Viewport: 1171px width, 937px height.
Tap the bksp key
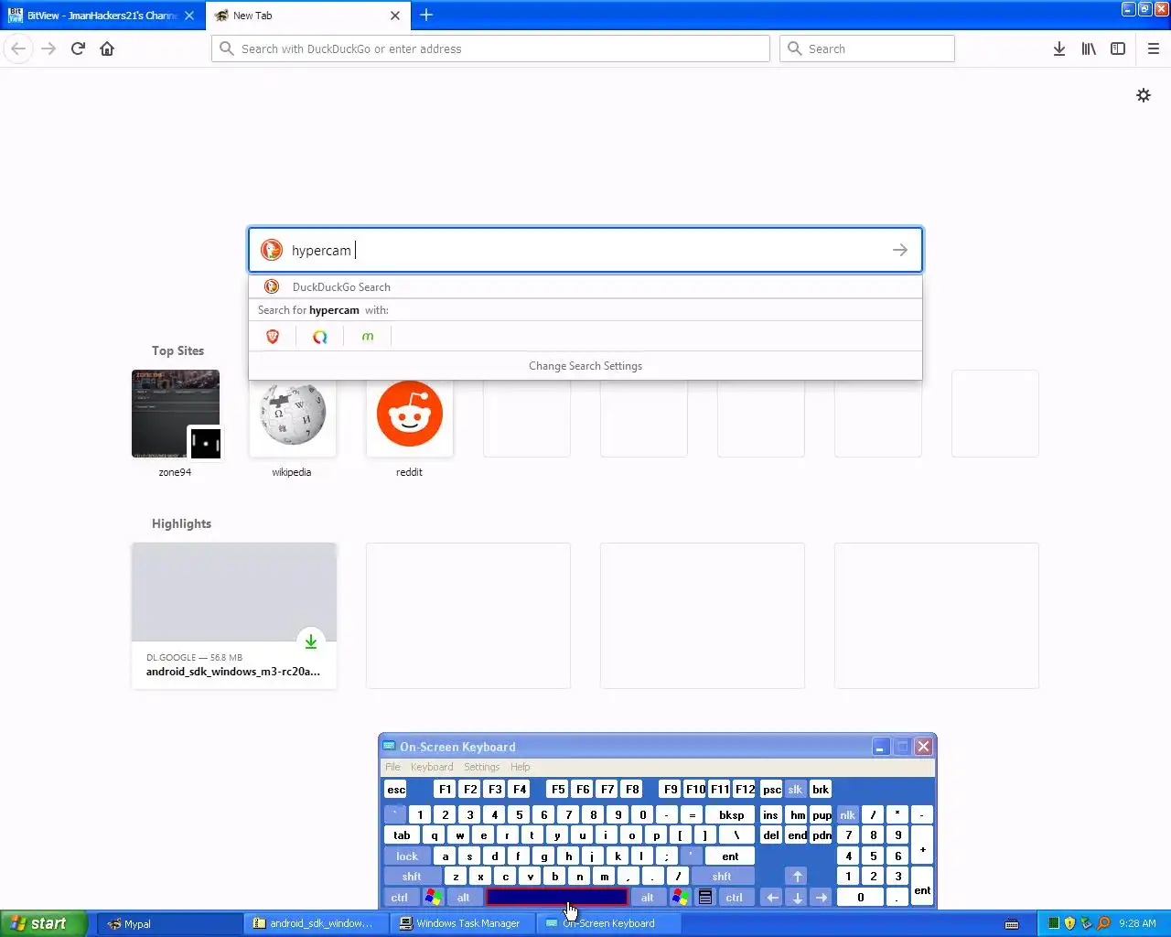[731, 814]
